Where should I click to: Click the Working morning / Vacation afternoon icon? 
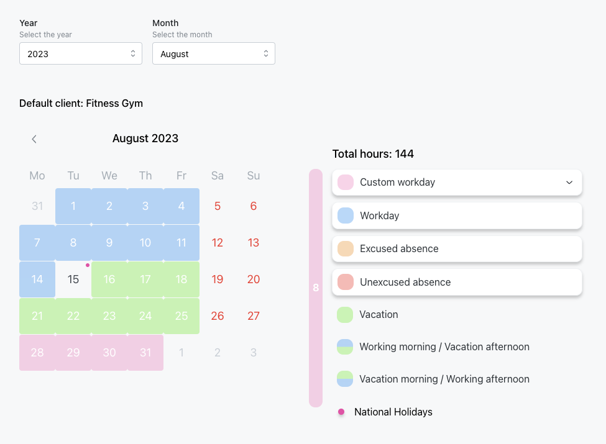[x=345, y=347]
